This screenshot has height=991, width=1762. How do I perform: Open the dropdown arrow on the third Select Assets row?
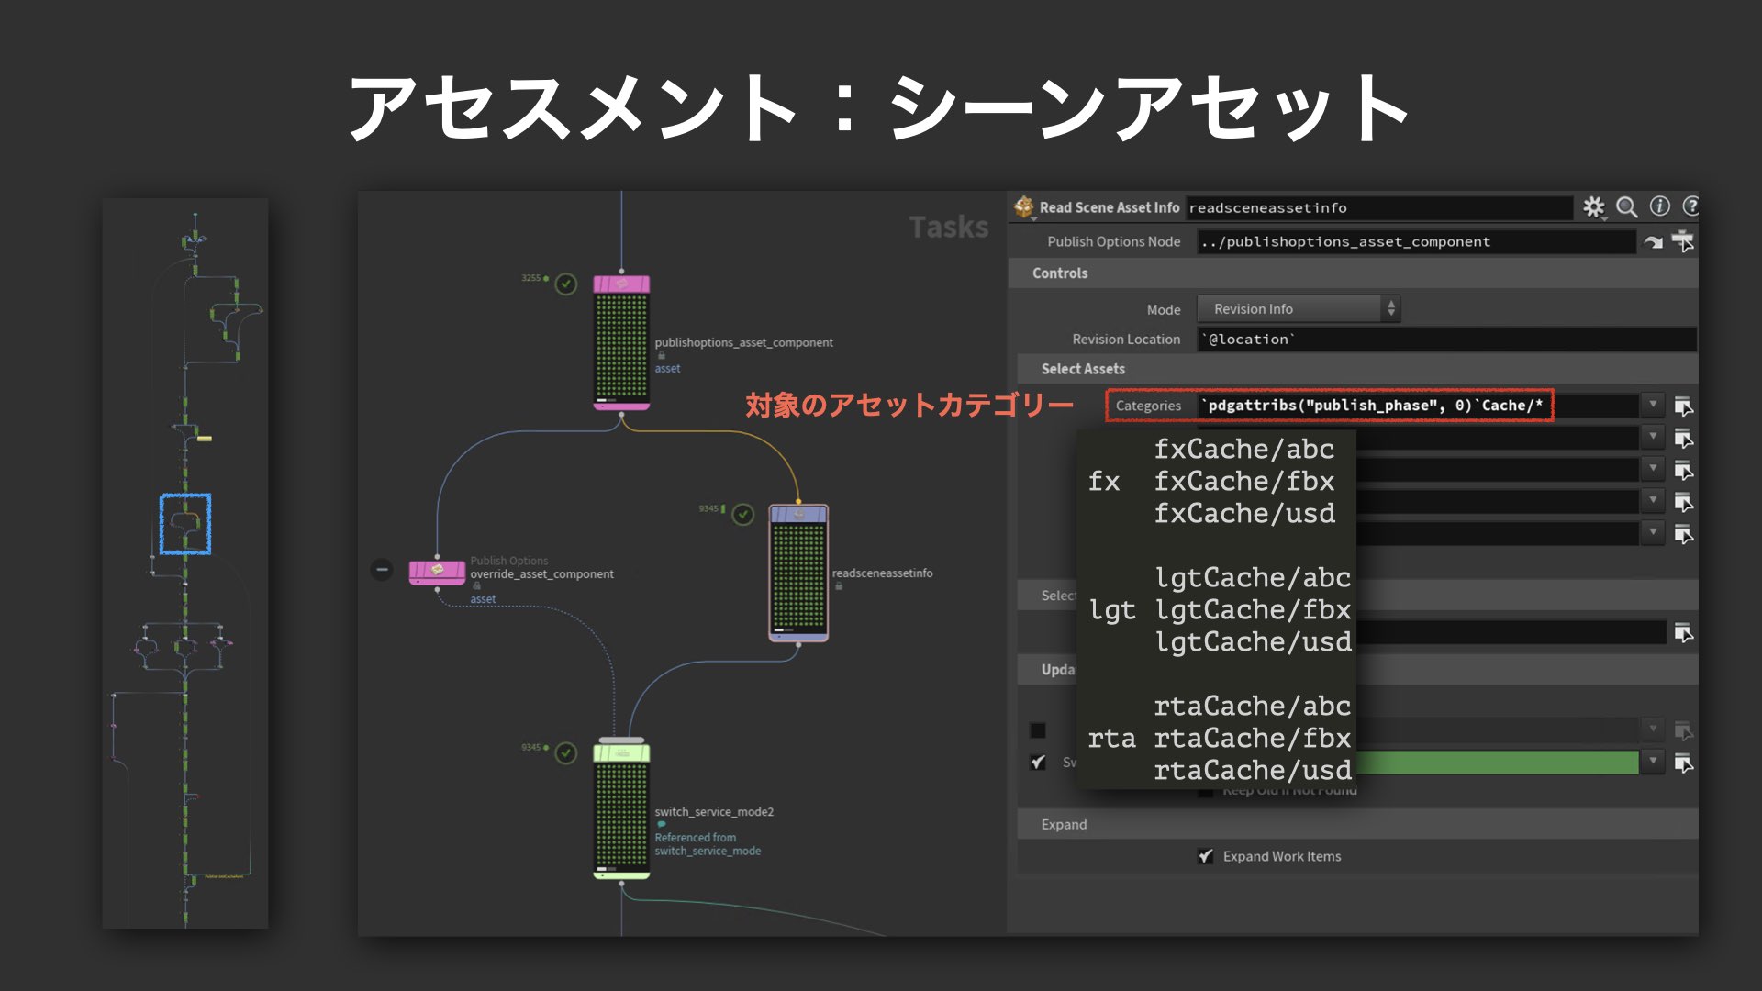pyautogui.click(x=1652, y=469)
